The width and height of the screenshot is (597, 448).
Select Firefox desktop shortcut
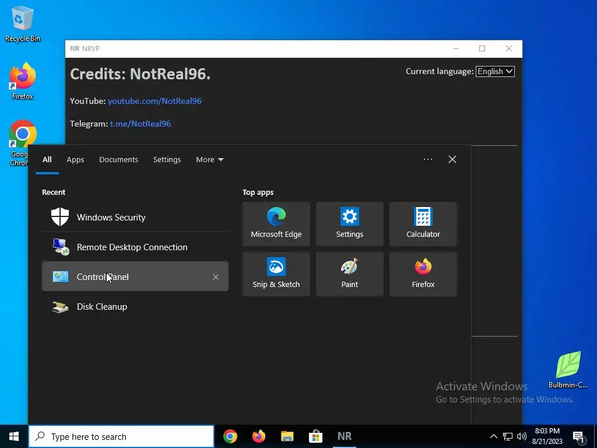point(23,82)
